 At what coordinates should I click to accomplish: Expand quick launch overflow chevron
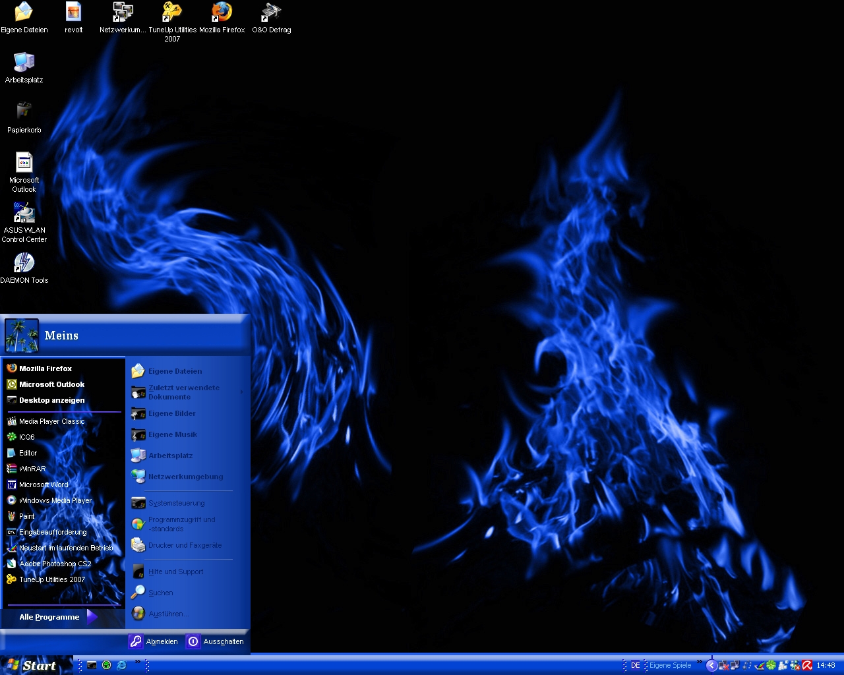138,662
